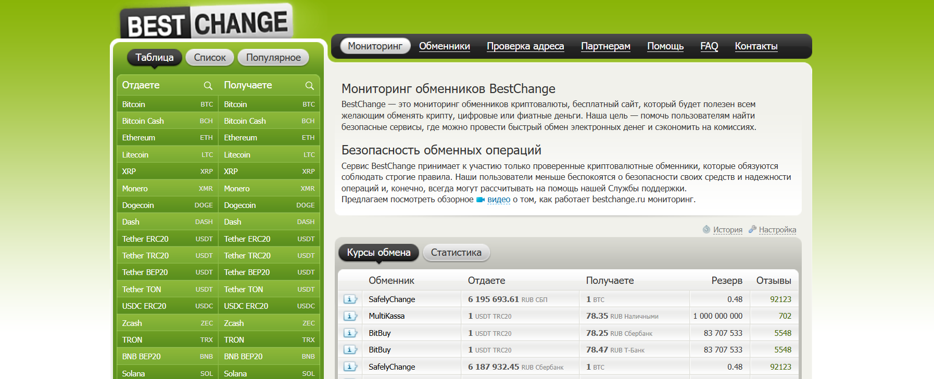Click the BestChange logo
The width and height of the screenshot is (934, 379).
(x=207, y=22)
